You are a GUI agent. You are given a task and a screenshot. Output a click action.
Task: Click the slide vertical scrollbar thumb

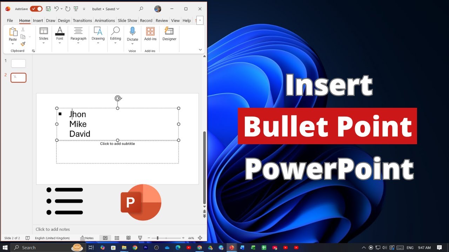205,168
